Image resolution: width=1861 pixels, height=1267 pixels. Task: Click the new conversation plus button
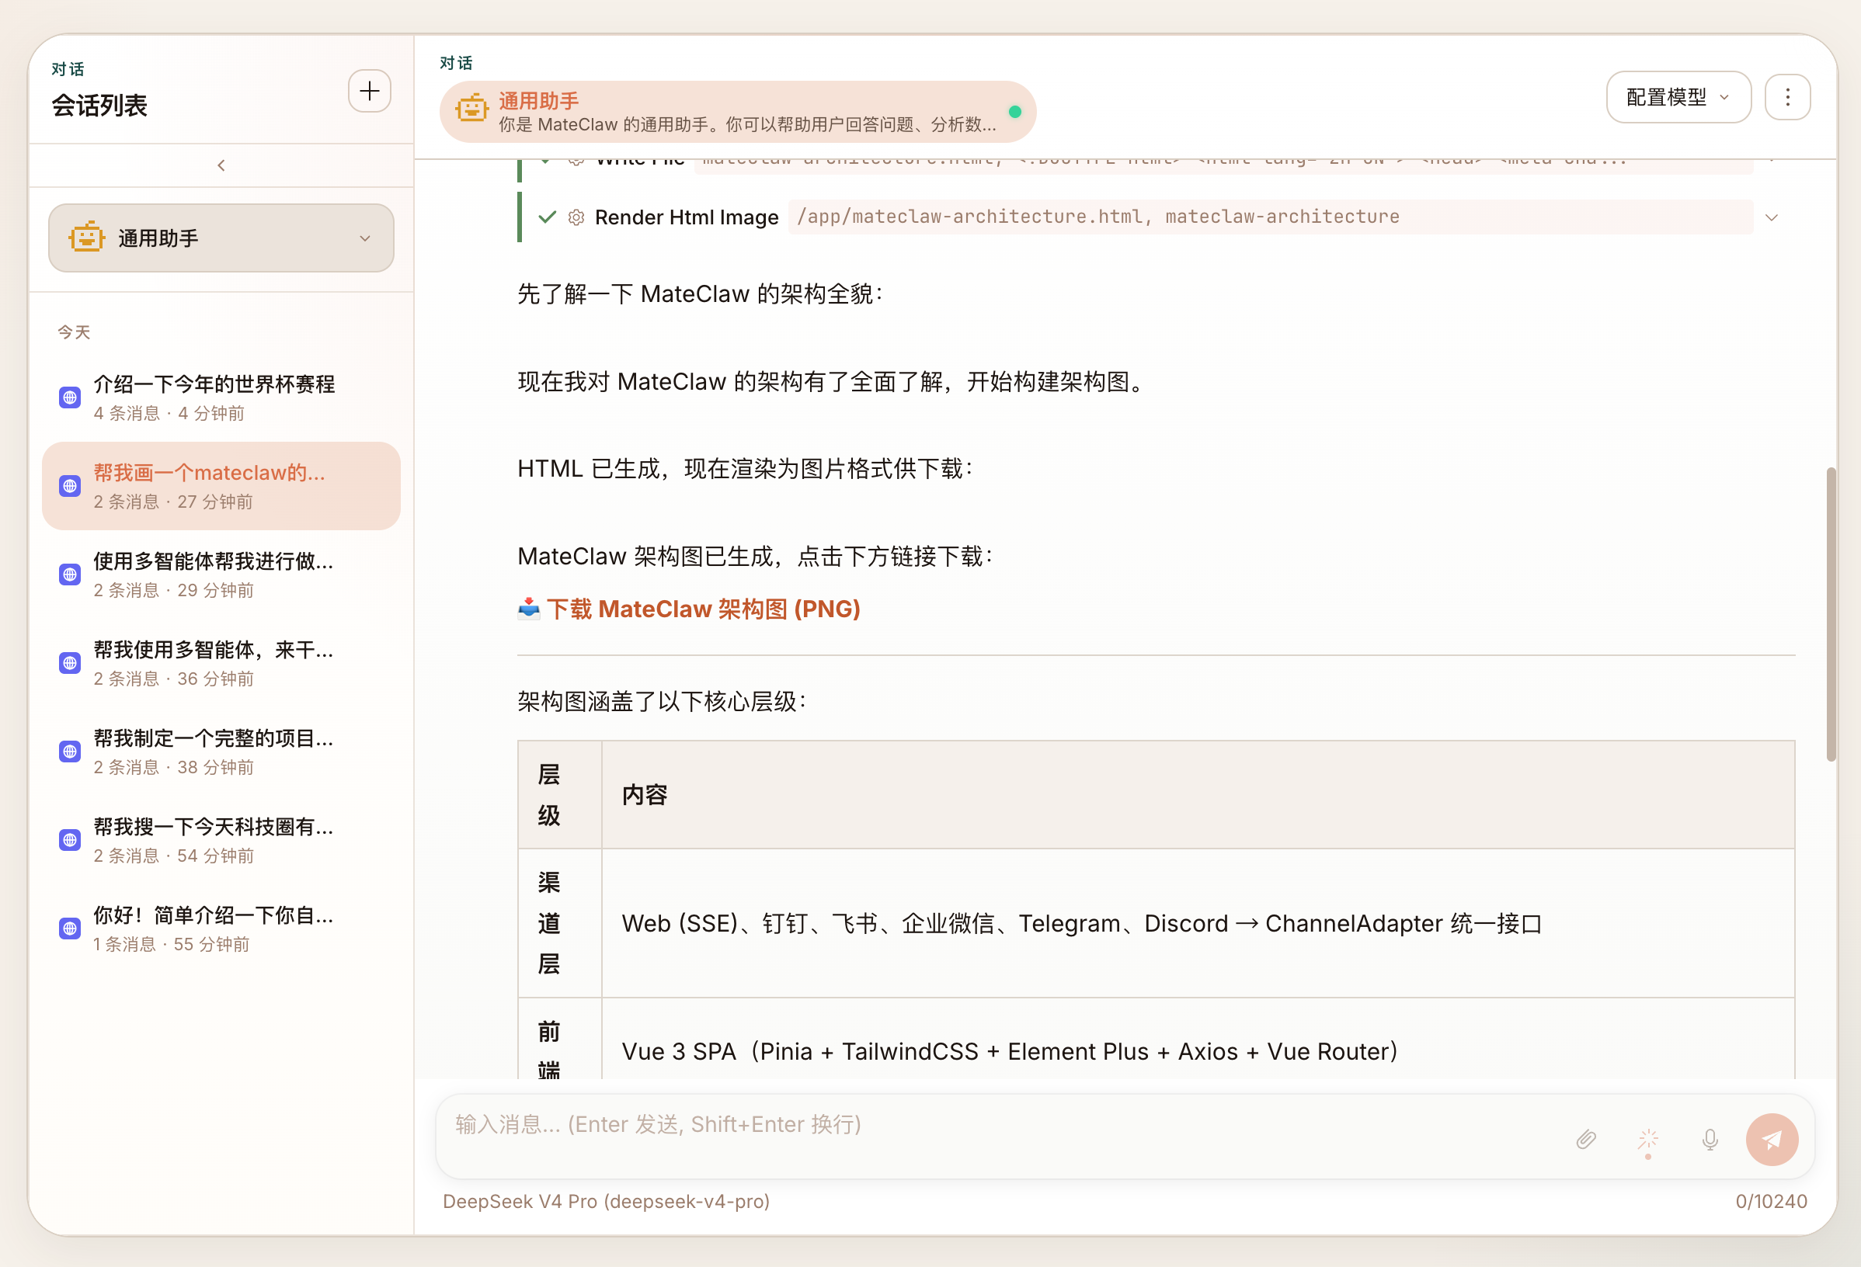pyautogui.click(x=369, y=92)
